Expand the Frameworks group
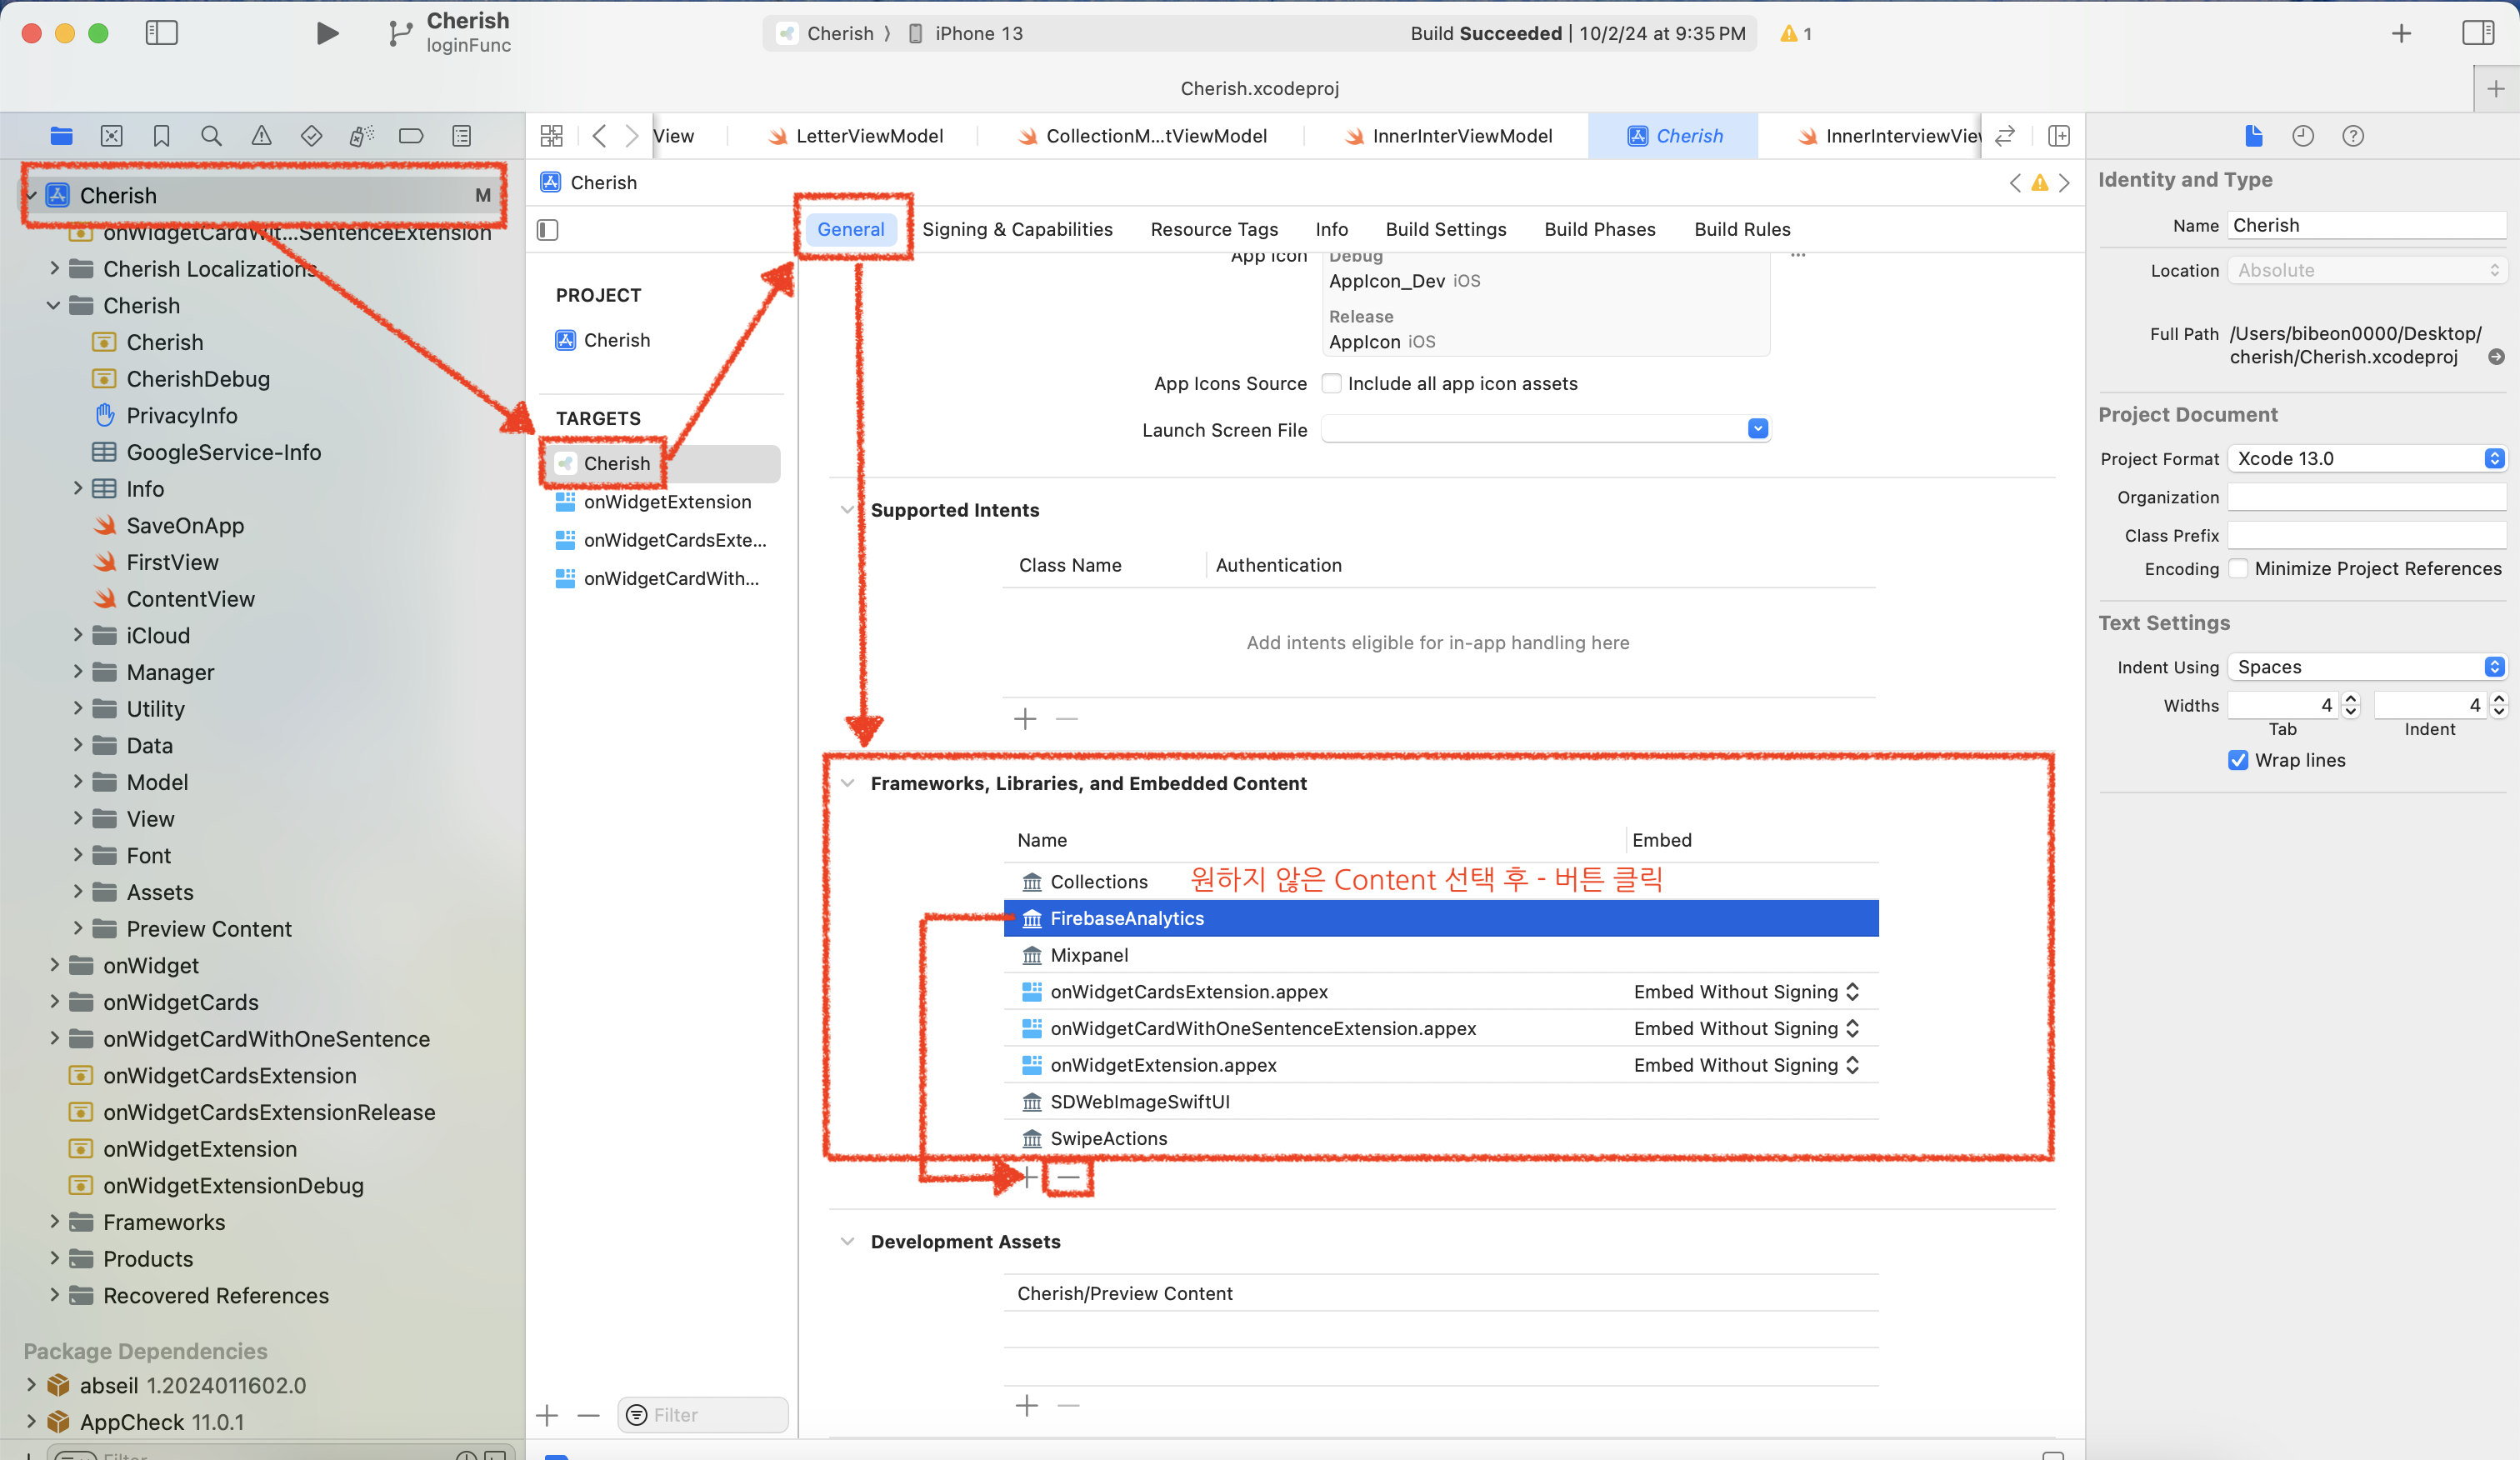Image resolution: width=2520 pixels, height=1460 pixels. tap(55, 1222)
